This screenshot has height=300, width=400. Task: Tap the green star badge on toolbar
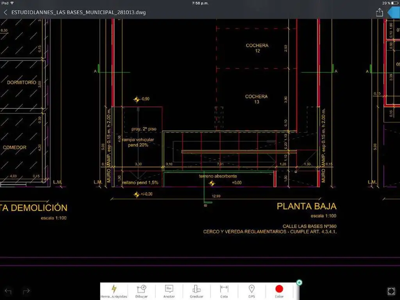299,282
